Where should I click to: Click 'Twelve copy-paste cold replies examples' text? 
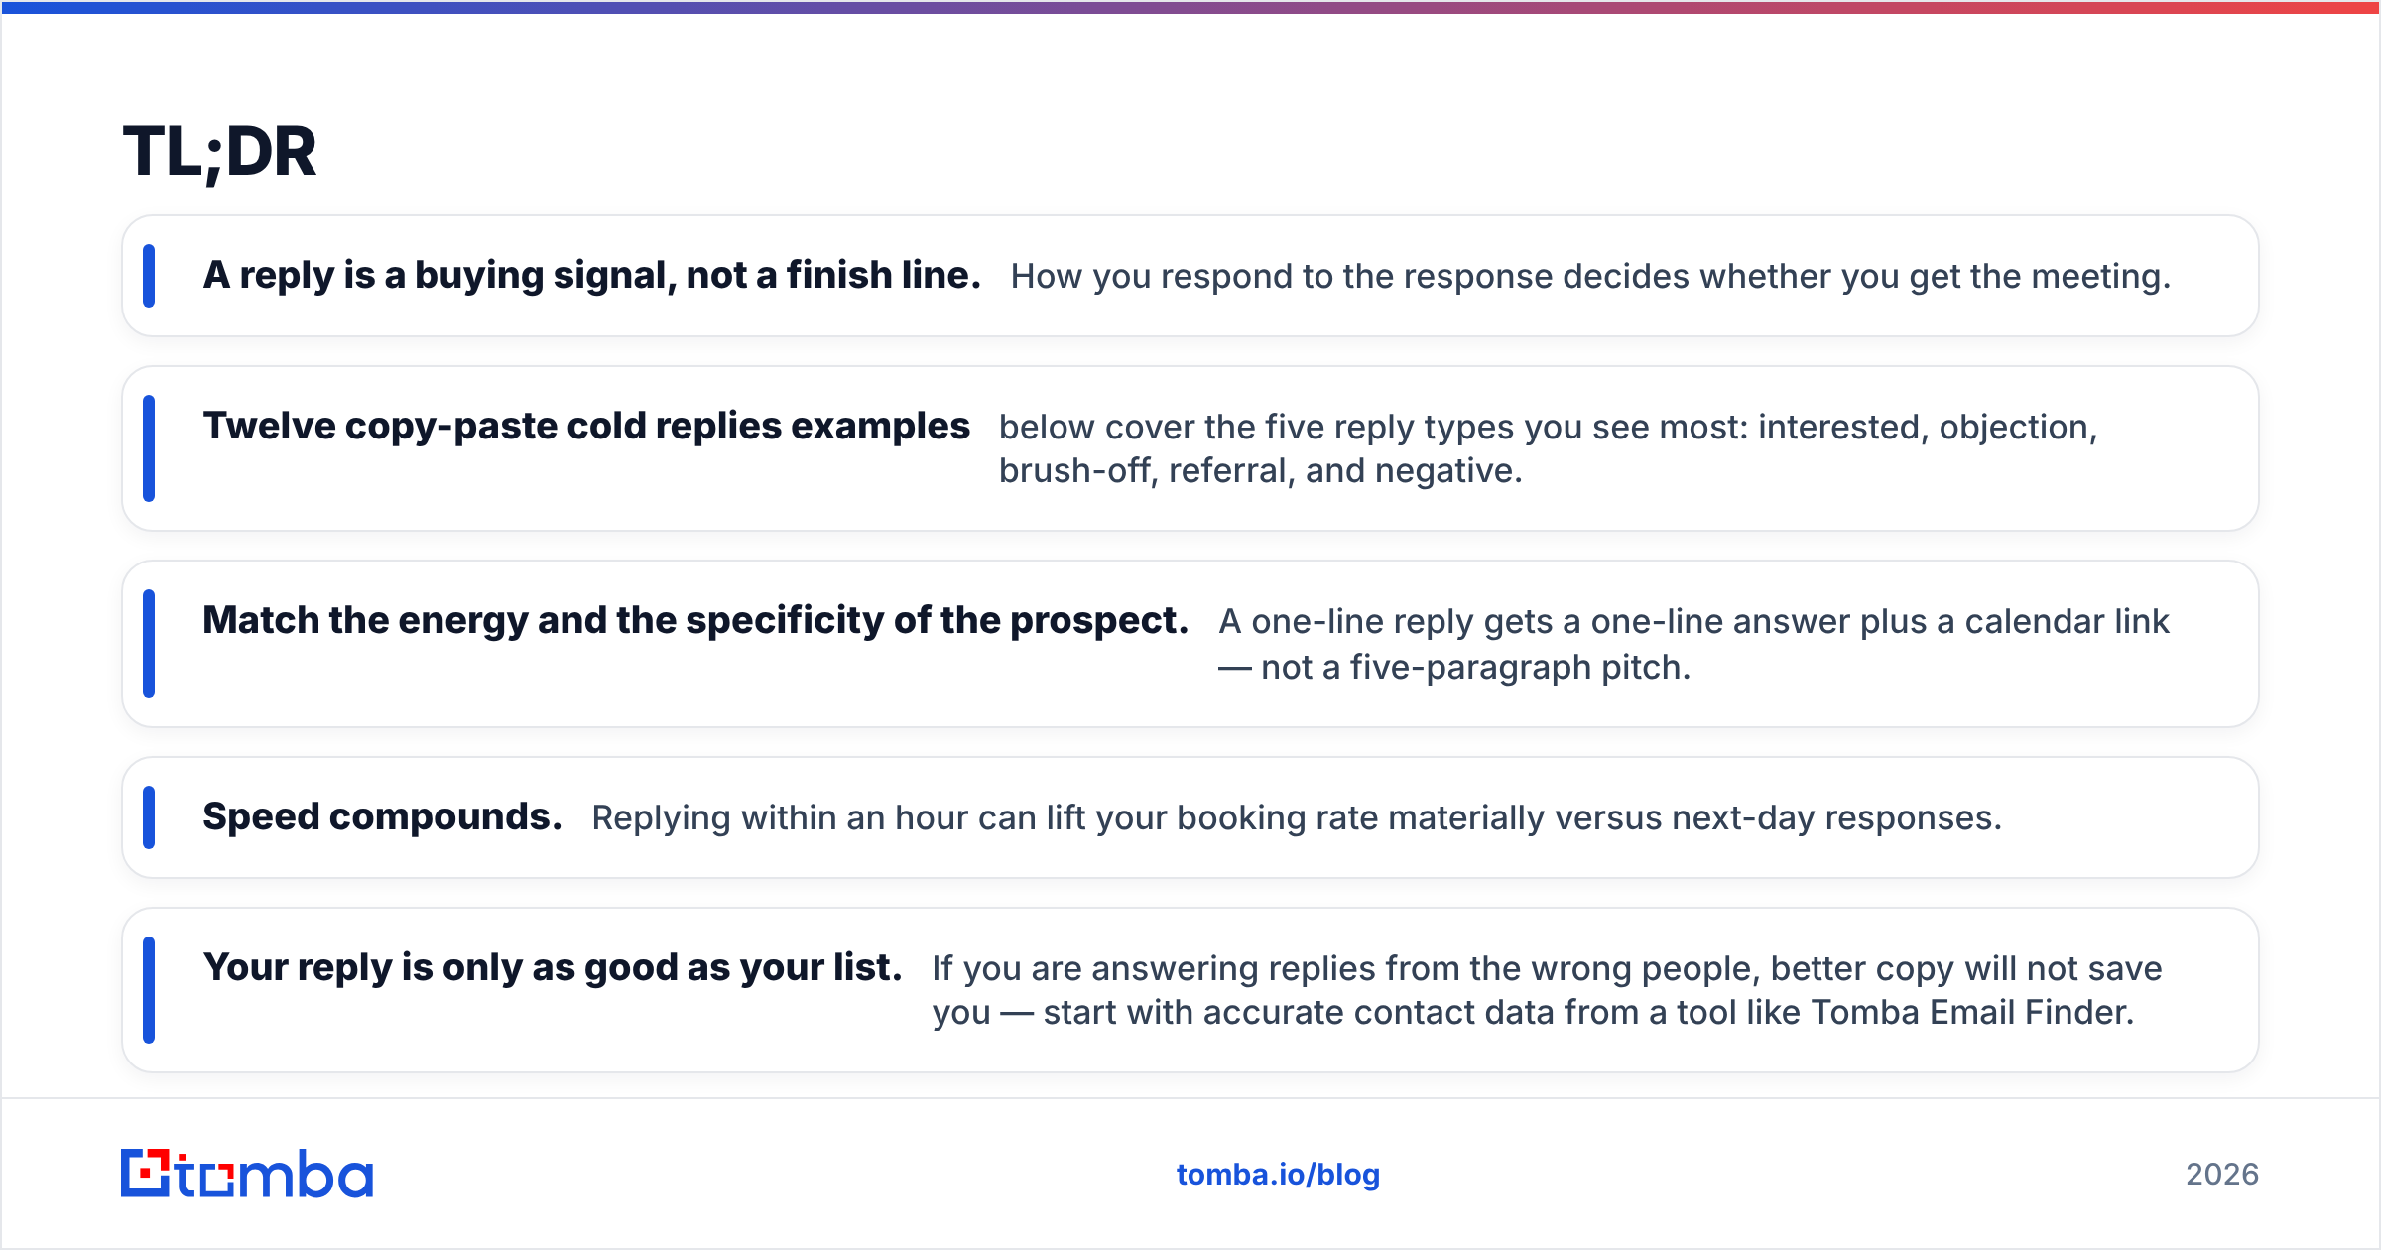pyautogui.click(x=586, y=427)
